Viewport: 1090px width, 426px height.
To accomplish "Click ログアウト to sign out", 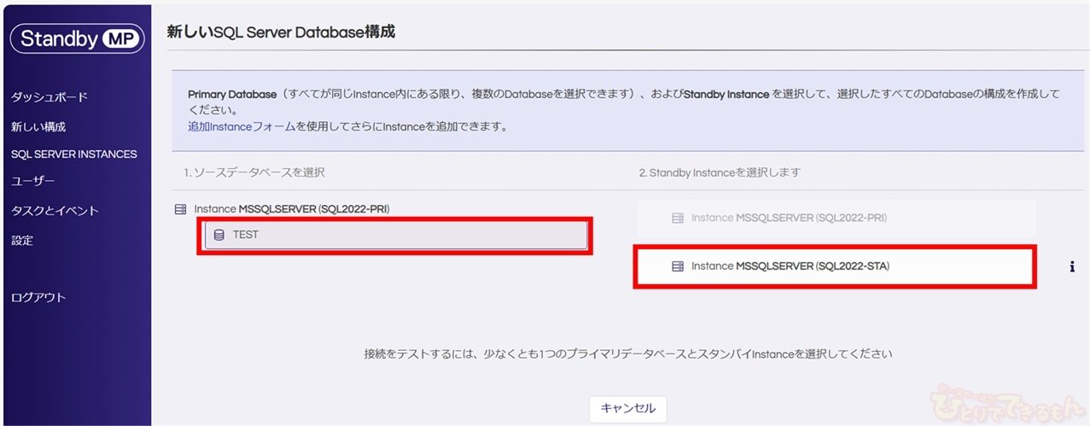I will [x=38, y=297].
